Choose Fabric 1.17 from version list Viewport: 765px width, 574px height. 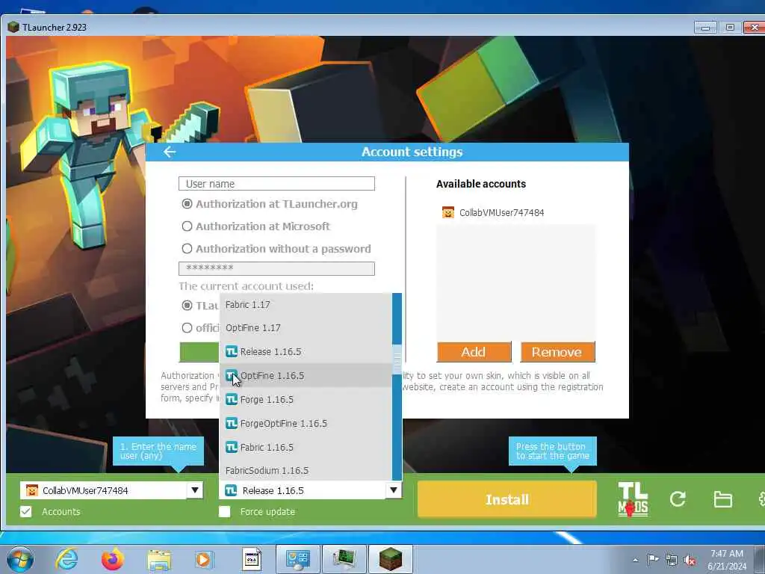306,305
